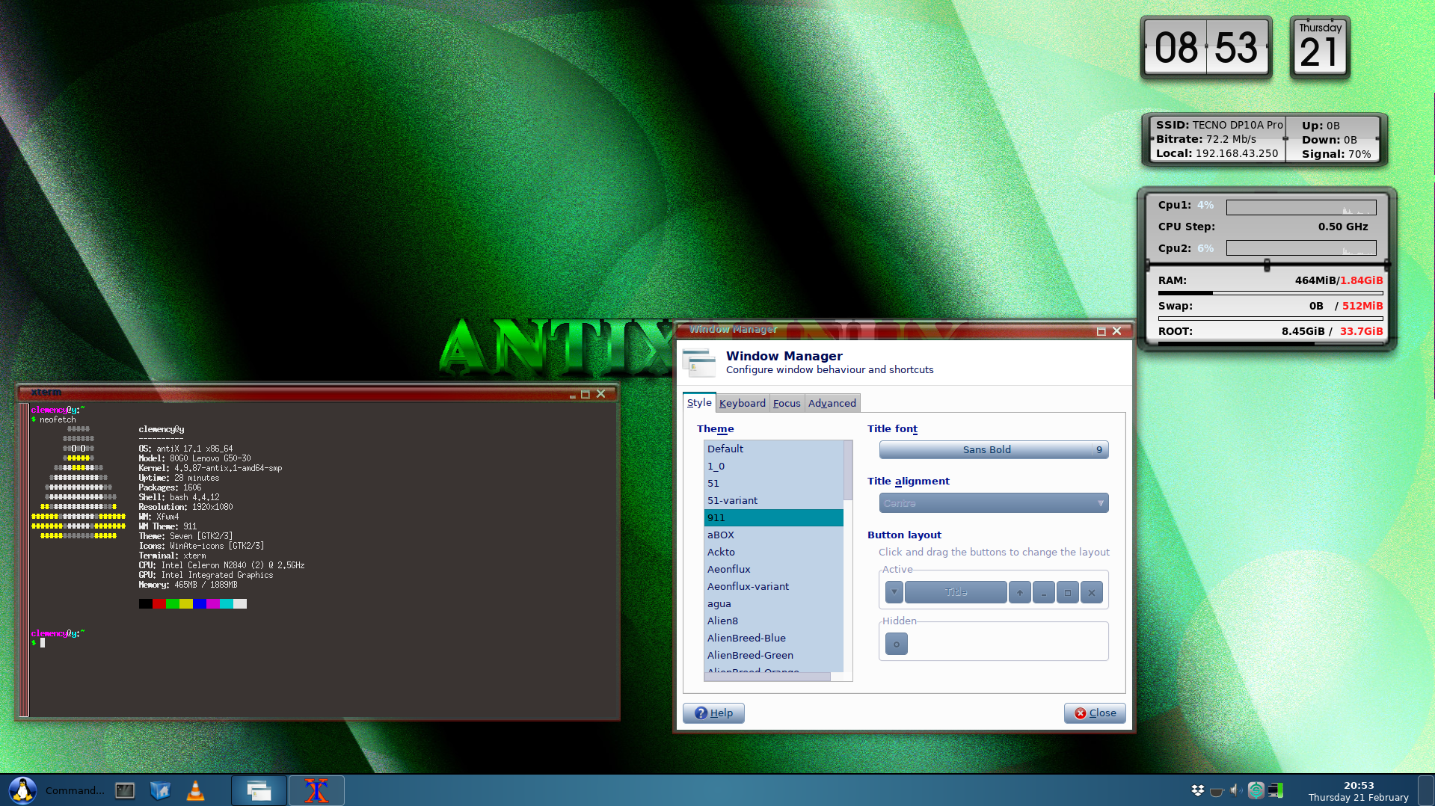Switch to the xterm taskbar button
1435x806 pixels.
tap(316, 790)
